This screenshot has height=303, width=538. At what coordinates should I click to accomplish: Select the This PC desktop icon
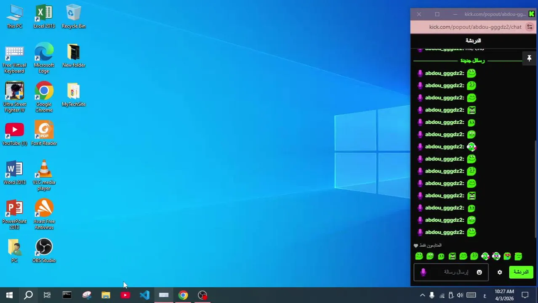pos(14,17)
